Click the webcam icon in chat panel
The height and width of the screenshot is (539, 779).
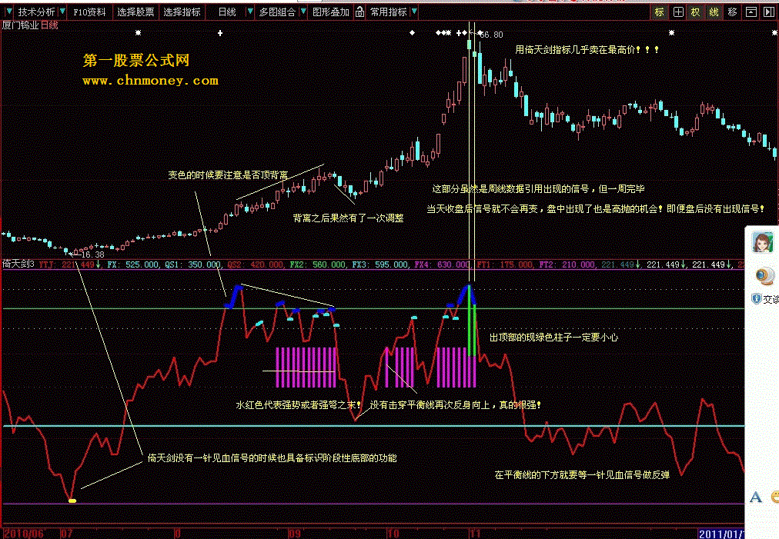pos(765,276)
